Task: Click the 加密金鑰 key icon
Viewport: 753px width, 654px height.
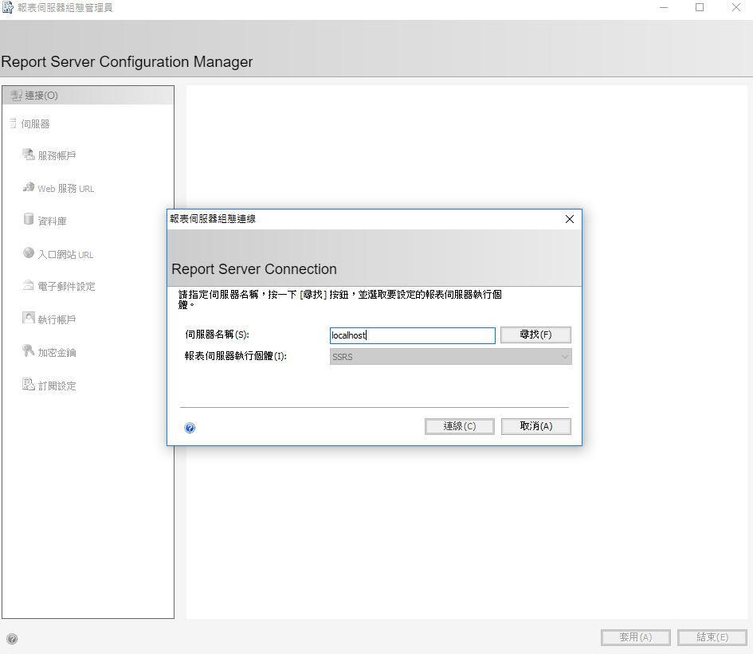Action: pos(29,351)
